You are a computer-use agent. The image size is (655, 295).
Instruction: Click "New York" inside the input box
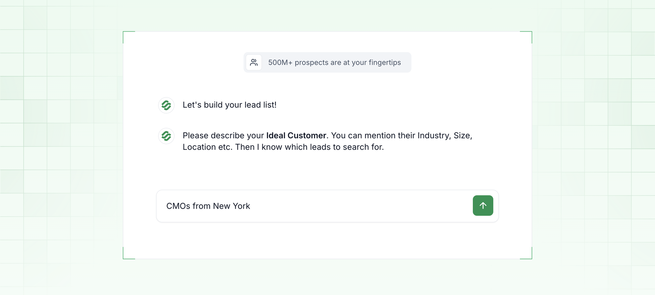pyautogui.click(x=231, y=206)
